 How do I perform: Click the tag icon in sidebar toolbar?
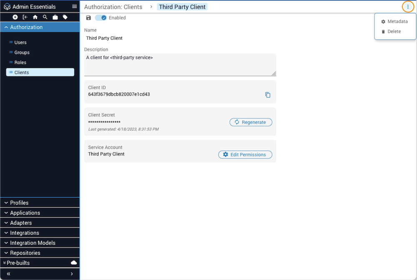(x=65, y=17)
